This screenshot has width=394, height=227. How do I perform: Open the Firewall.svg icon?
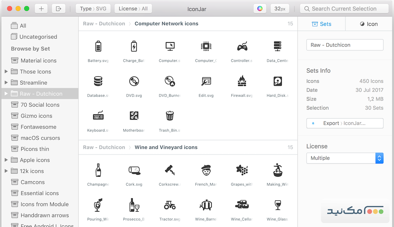coord(242,81)
